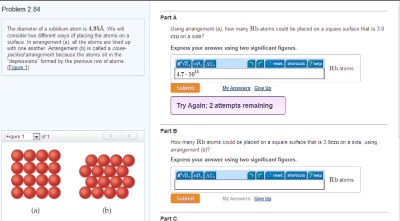
Task: Reset the Part B answer field
Action: coord(274,175)
